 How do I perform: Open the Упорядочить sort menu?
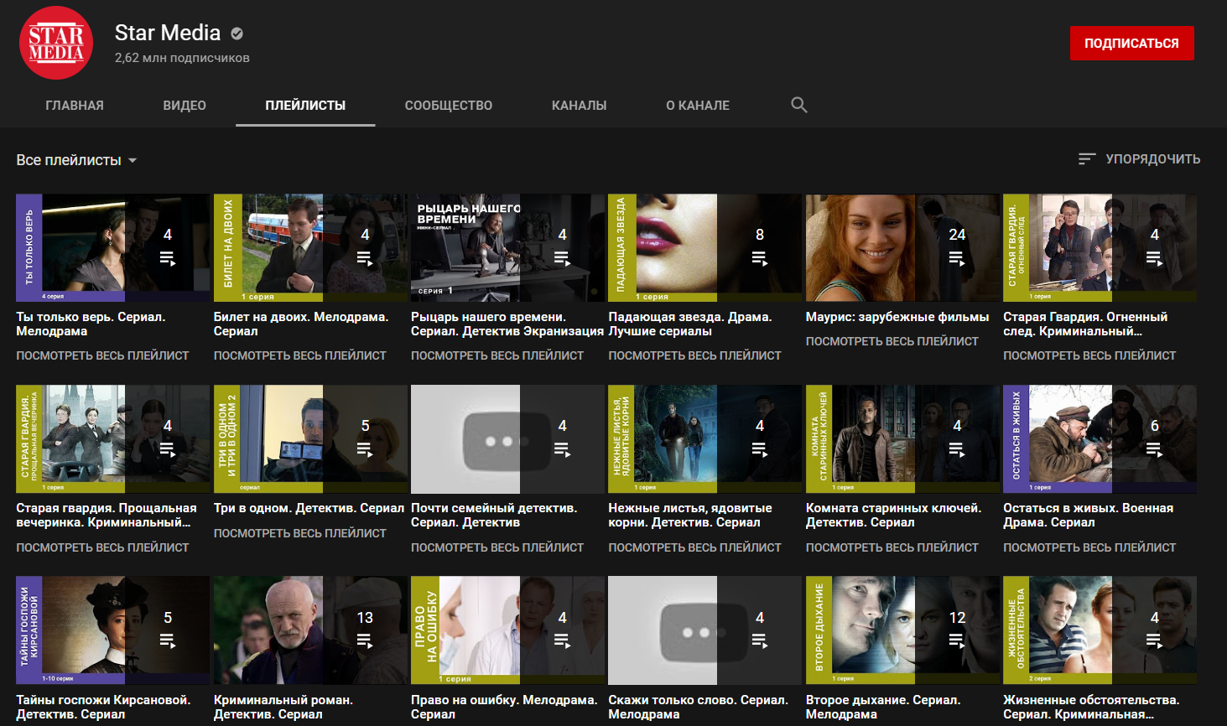[x=1152, y=159]
